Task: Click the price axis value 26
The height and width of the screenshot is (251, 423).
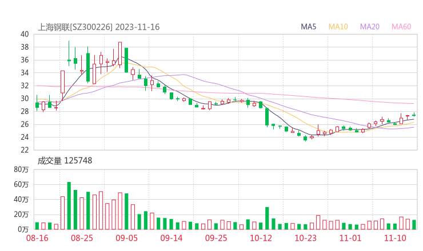Action: 25,124
